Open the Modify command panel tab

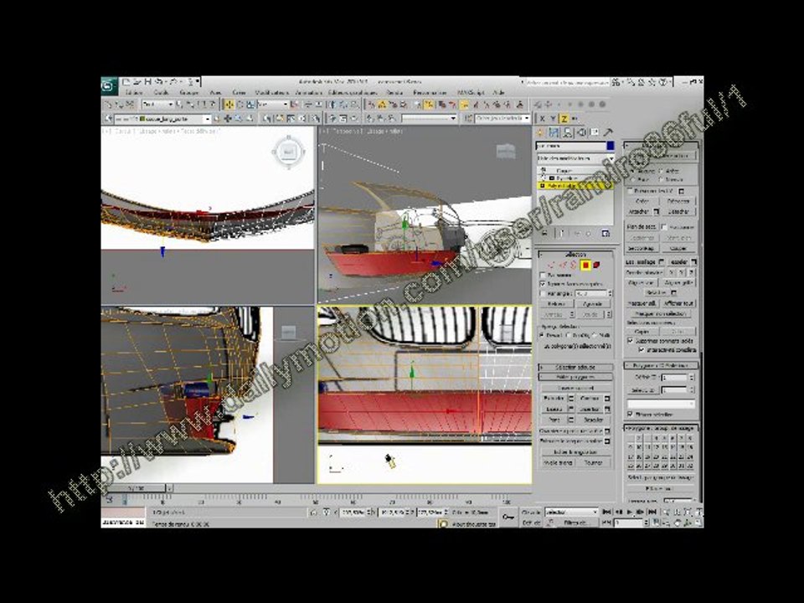(554, 133)
